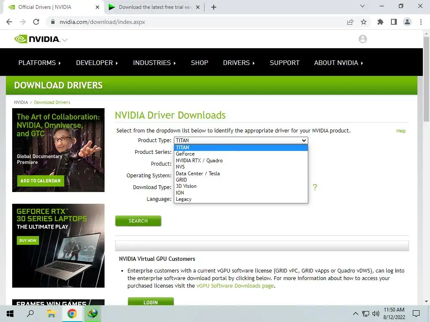
Task: Choose Data Center / Tesla option
Action: point(241,173)
